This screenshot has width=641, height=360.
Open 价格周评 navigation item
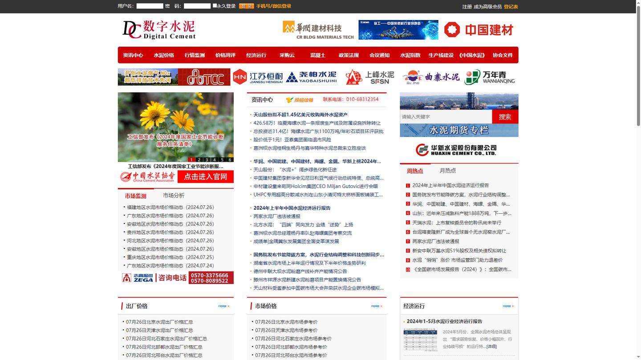(225, 56)
